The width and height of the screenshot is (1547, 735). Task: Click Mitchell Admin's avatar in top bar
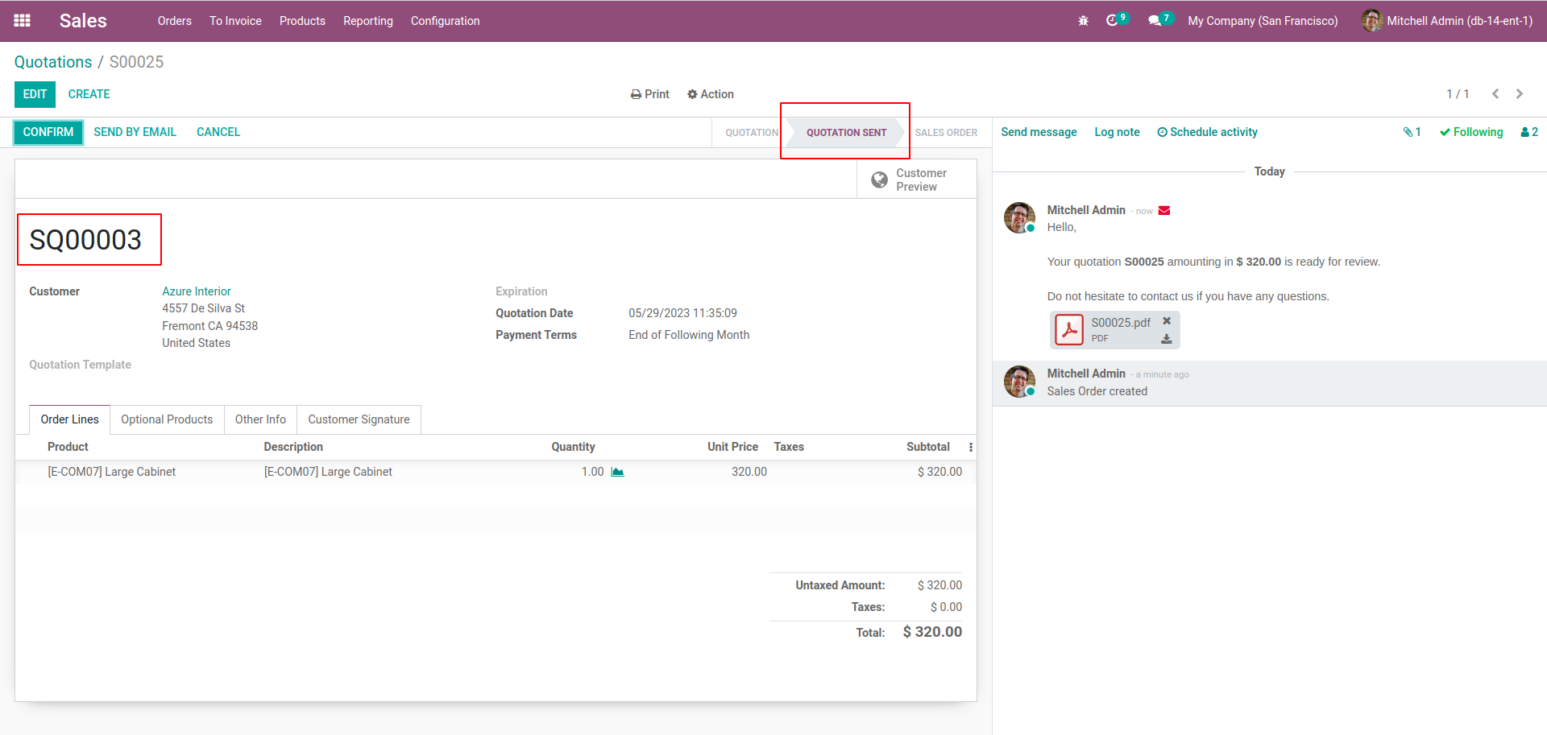(1371, 21)
